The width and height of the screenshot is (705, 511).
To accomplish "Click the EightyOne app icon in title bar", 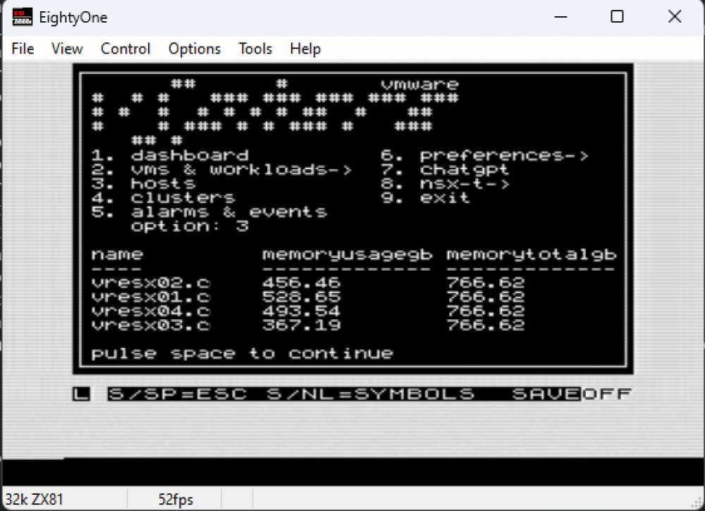I will [22, 17].
